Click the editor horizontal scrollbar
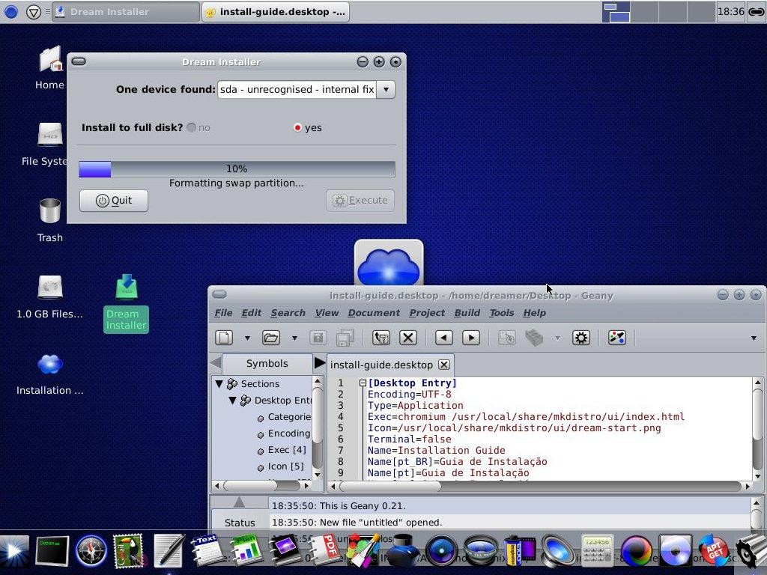Image resolution: width=767 pixels, height=575 pixels. coord(540,486)
